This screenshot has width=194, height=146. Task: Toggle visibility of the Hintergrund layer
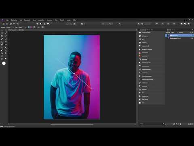[193, 39]
